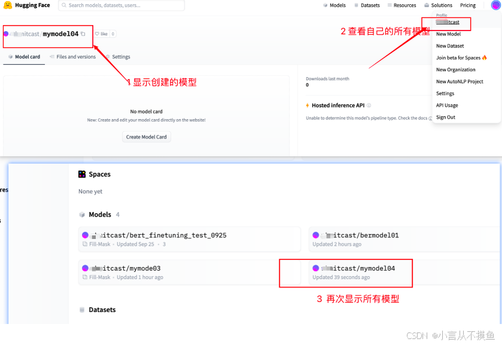Choose Sign Out in profile menu
The image size is (502, 345).
click(446, 117)
